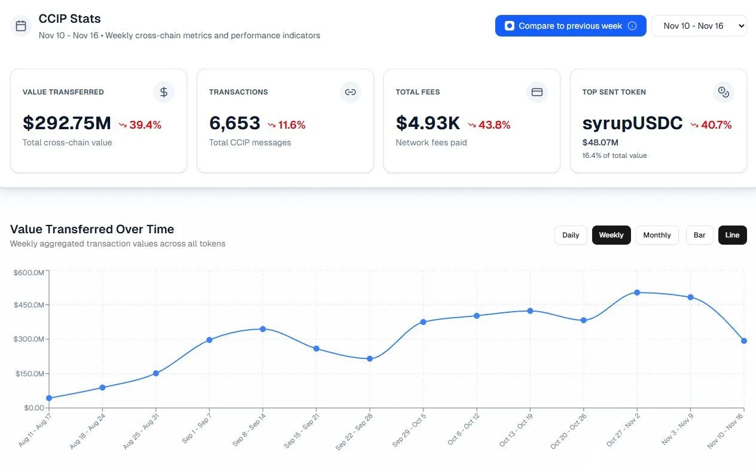This screenshot has height=466, width=756.
Task: Switch chart to Bar view
Action: (x=699, y=235)
